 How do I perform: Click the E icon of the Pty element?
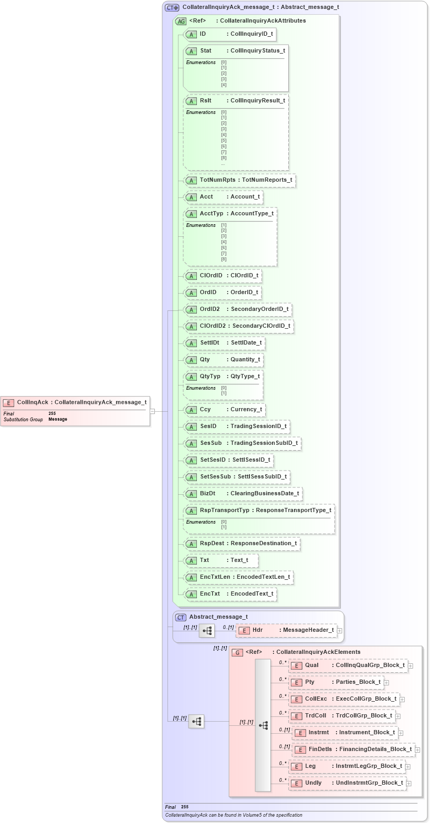tap(296, 682)
